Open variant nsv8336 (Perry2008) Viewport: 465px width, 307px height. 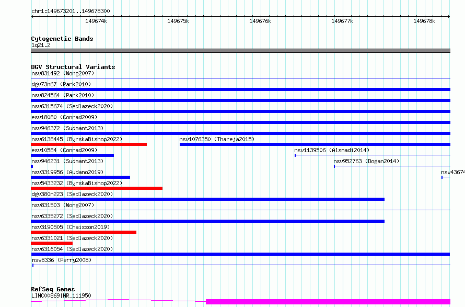(62, 260)
